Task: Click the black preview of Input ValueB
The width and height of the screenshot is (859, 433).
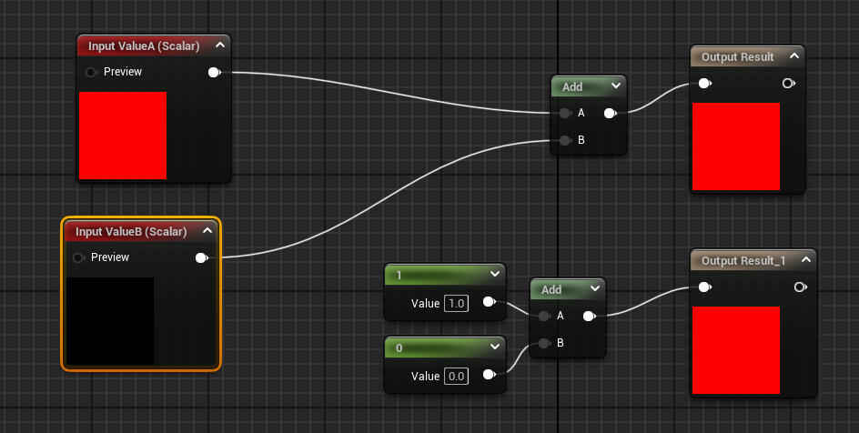Action: [109, 322]
